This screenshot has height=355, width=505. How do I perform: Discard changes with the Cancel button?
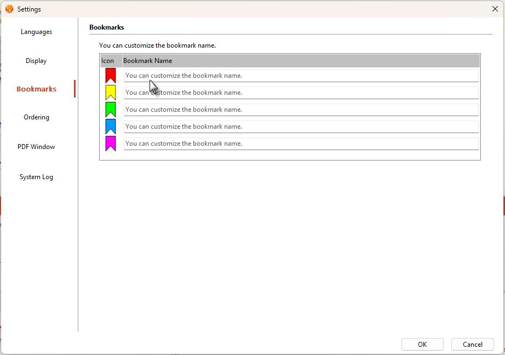coord(473,345)
